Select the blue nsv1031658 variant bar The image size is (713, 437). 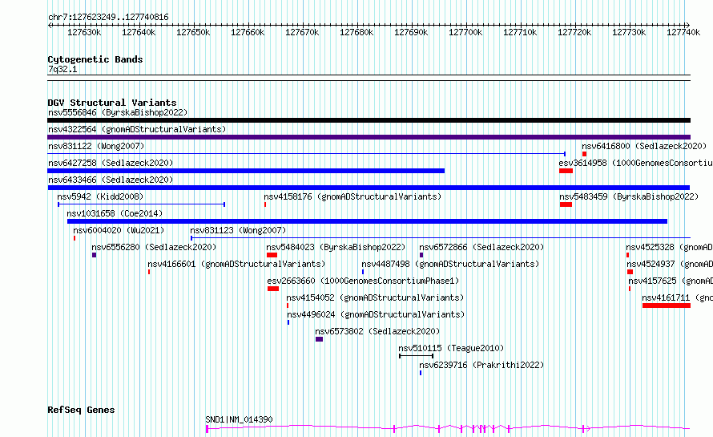point(368,221)
